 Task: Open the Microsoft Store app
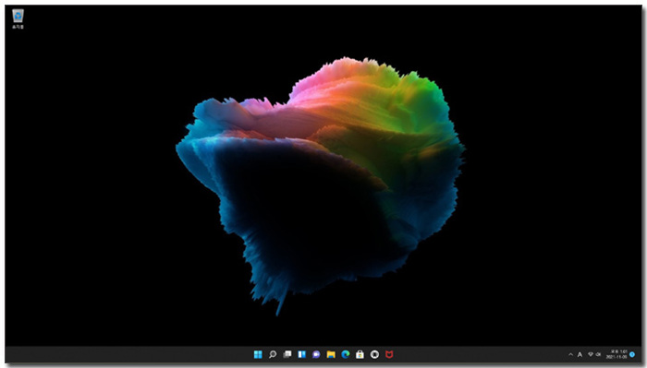[x=360, y=354]
